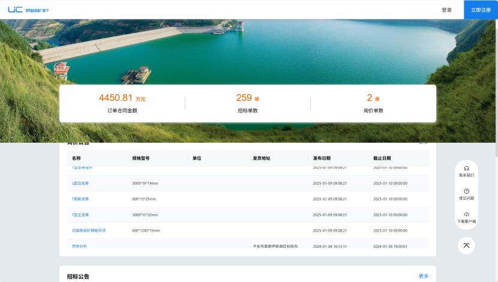The image size is (498, 282).
Task: Click the 名称 column header
Action: 76,158
